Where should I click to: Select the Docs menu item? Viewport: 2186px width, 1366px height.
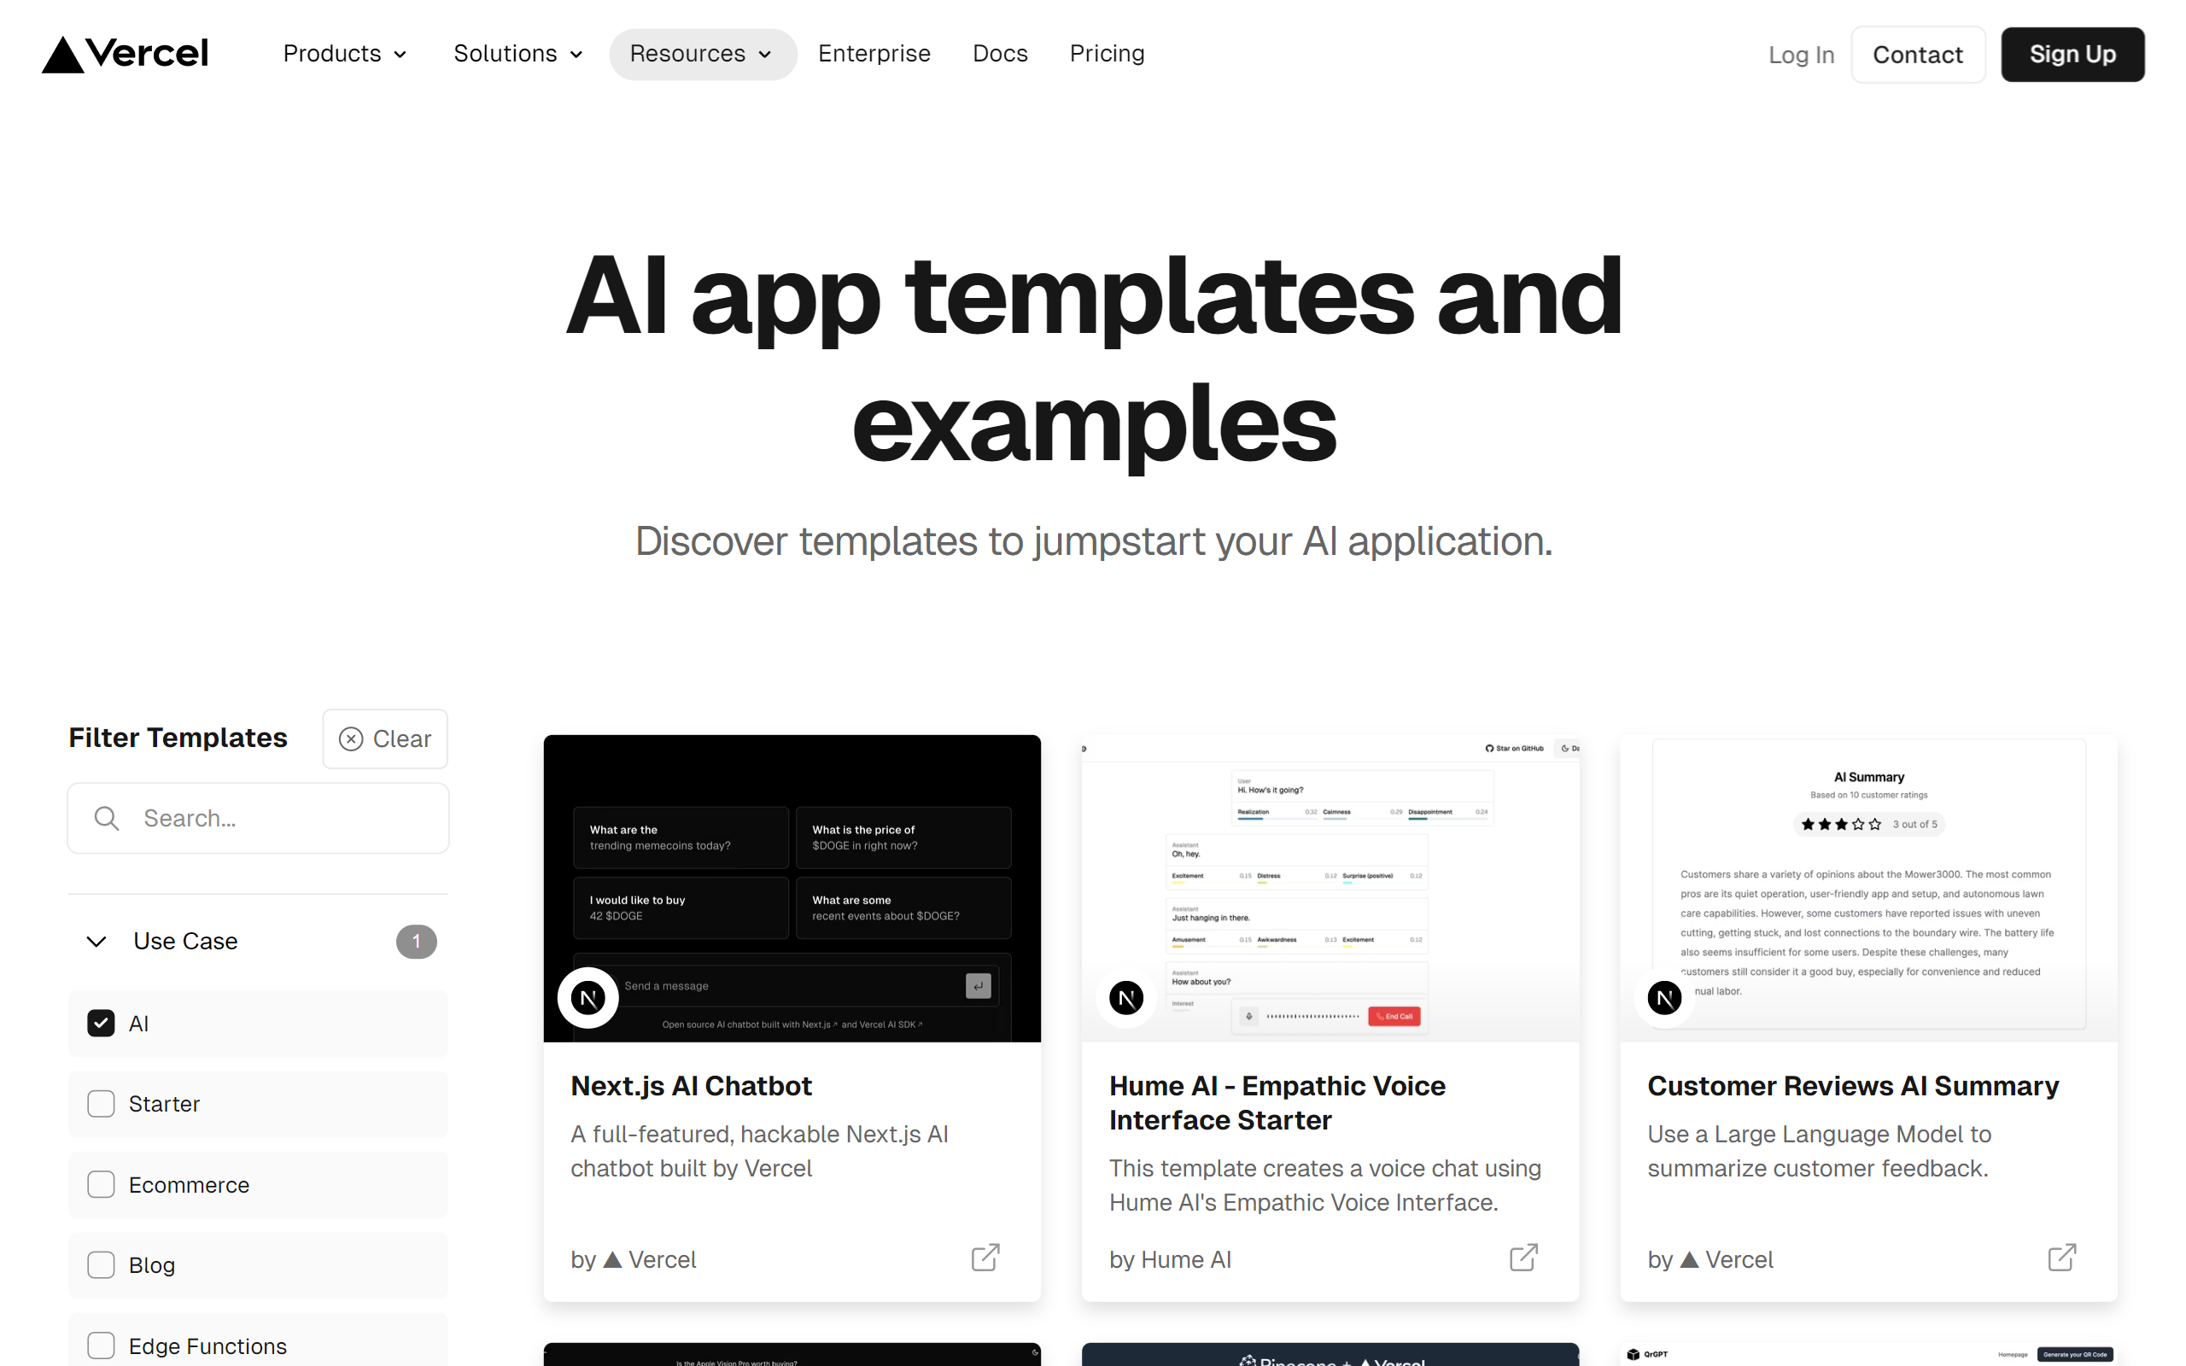click(999, 54)
